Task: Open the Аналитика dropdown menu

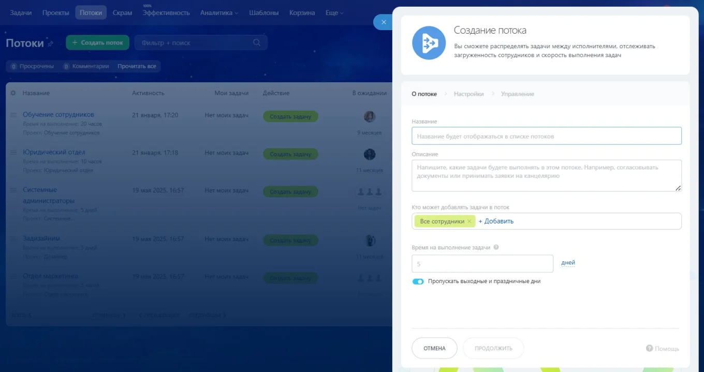Action: pyautogui.click(x=216, y=13)
